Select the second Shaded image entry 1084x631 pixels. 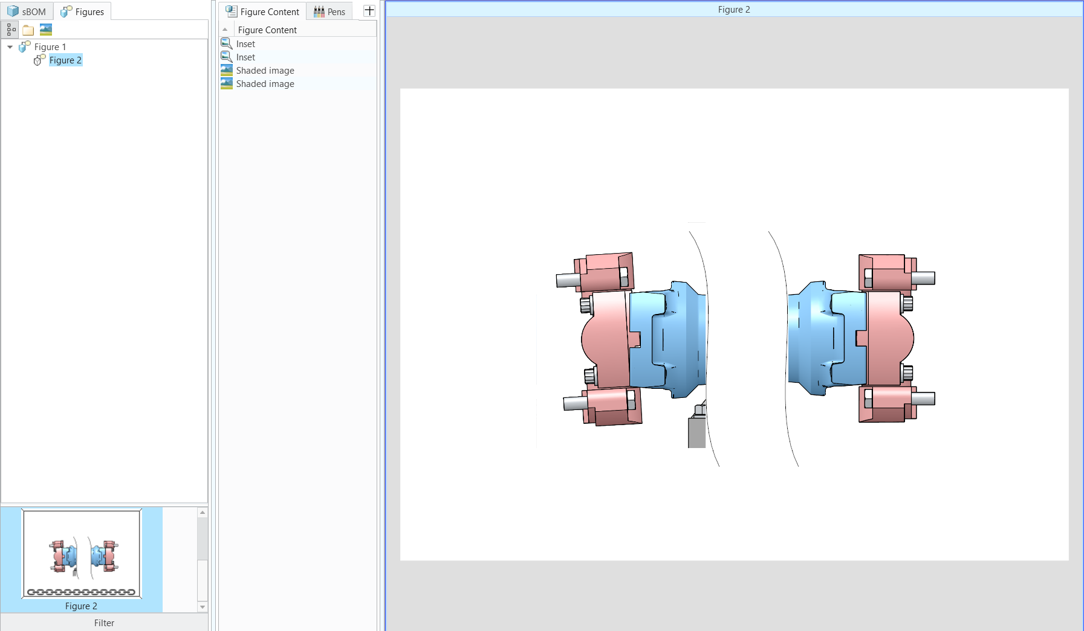pos(264,83)
